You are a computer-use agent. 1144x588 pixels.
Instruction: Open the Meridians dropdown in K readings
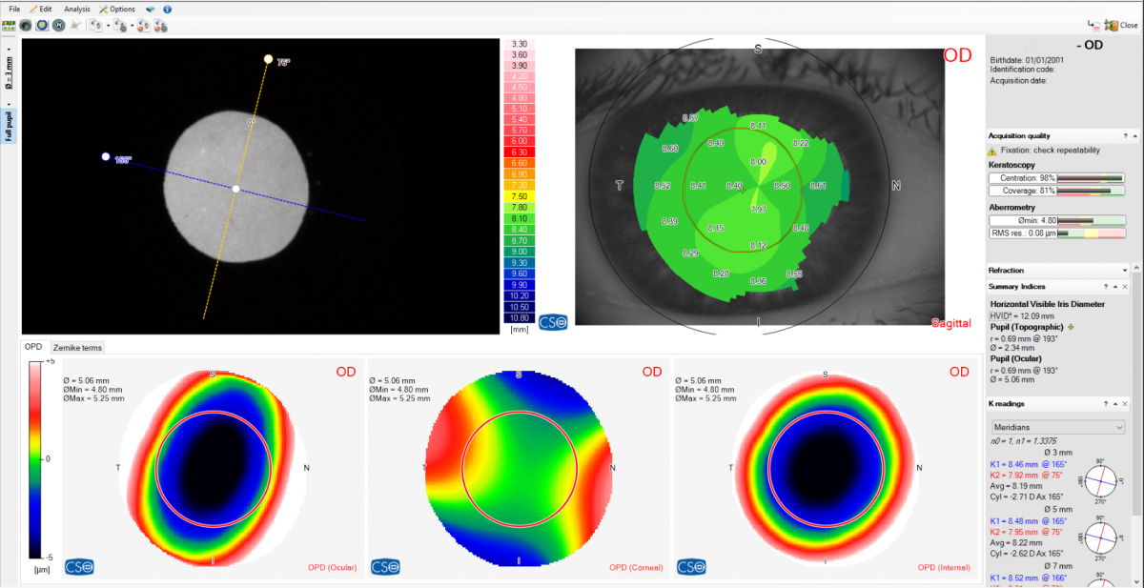[x=1057, y=427]
